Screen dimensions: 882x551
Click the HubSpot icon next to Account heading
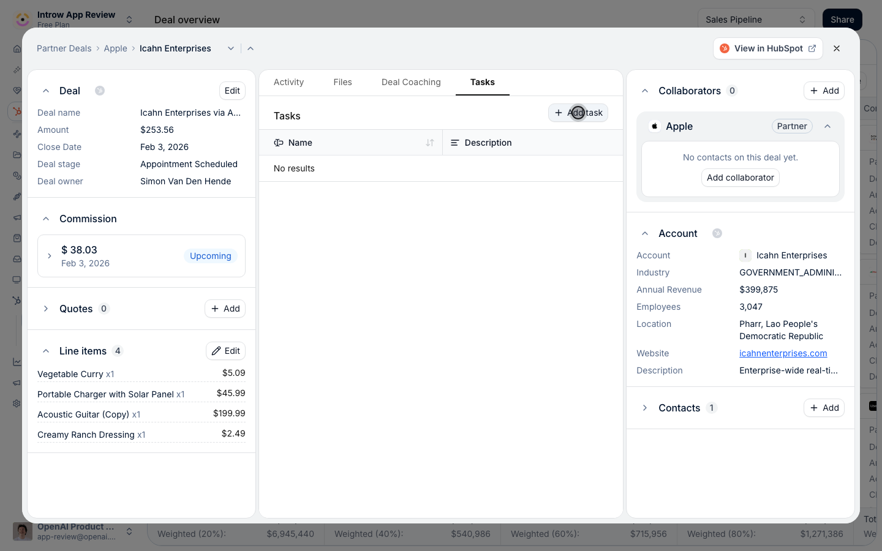coord(717,233)
